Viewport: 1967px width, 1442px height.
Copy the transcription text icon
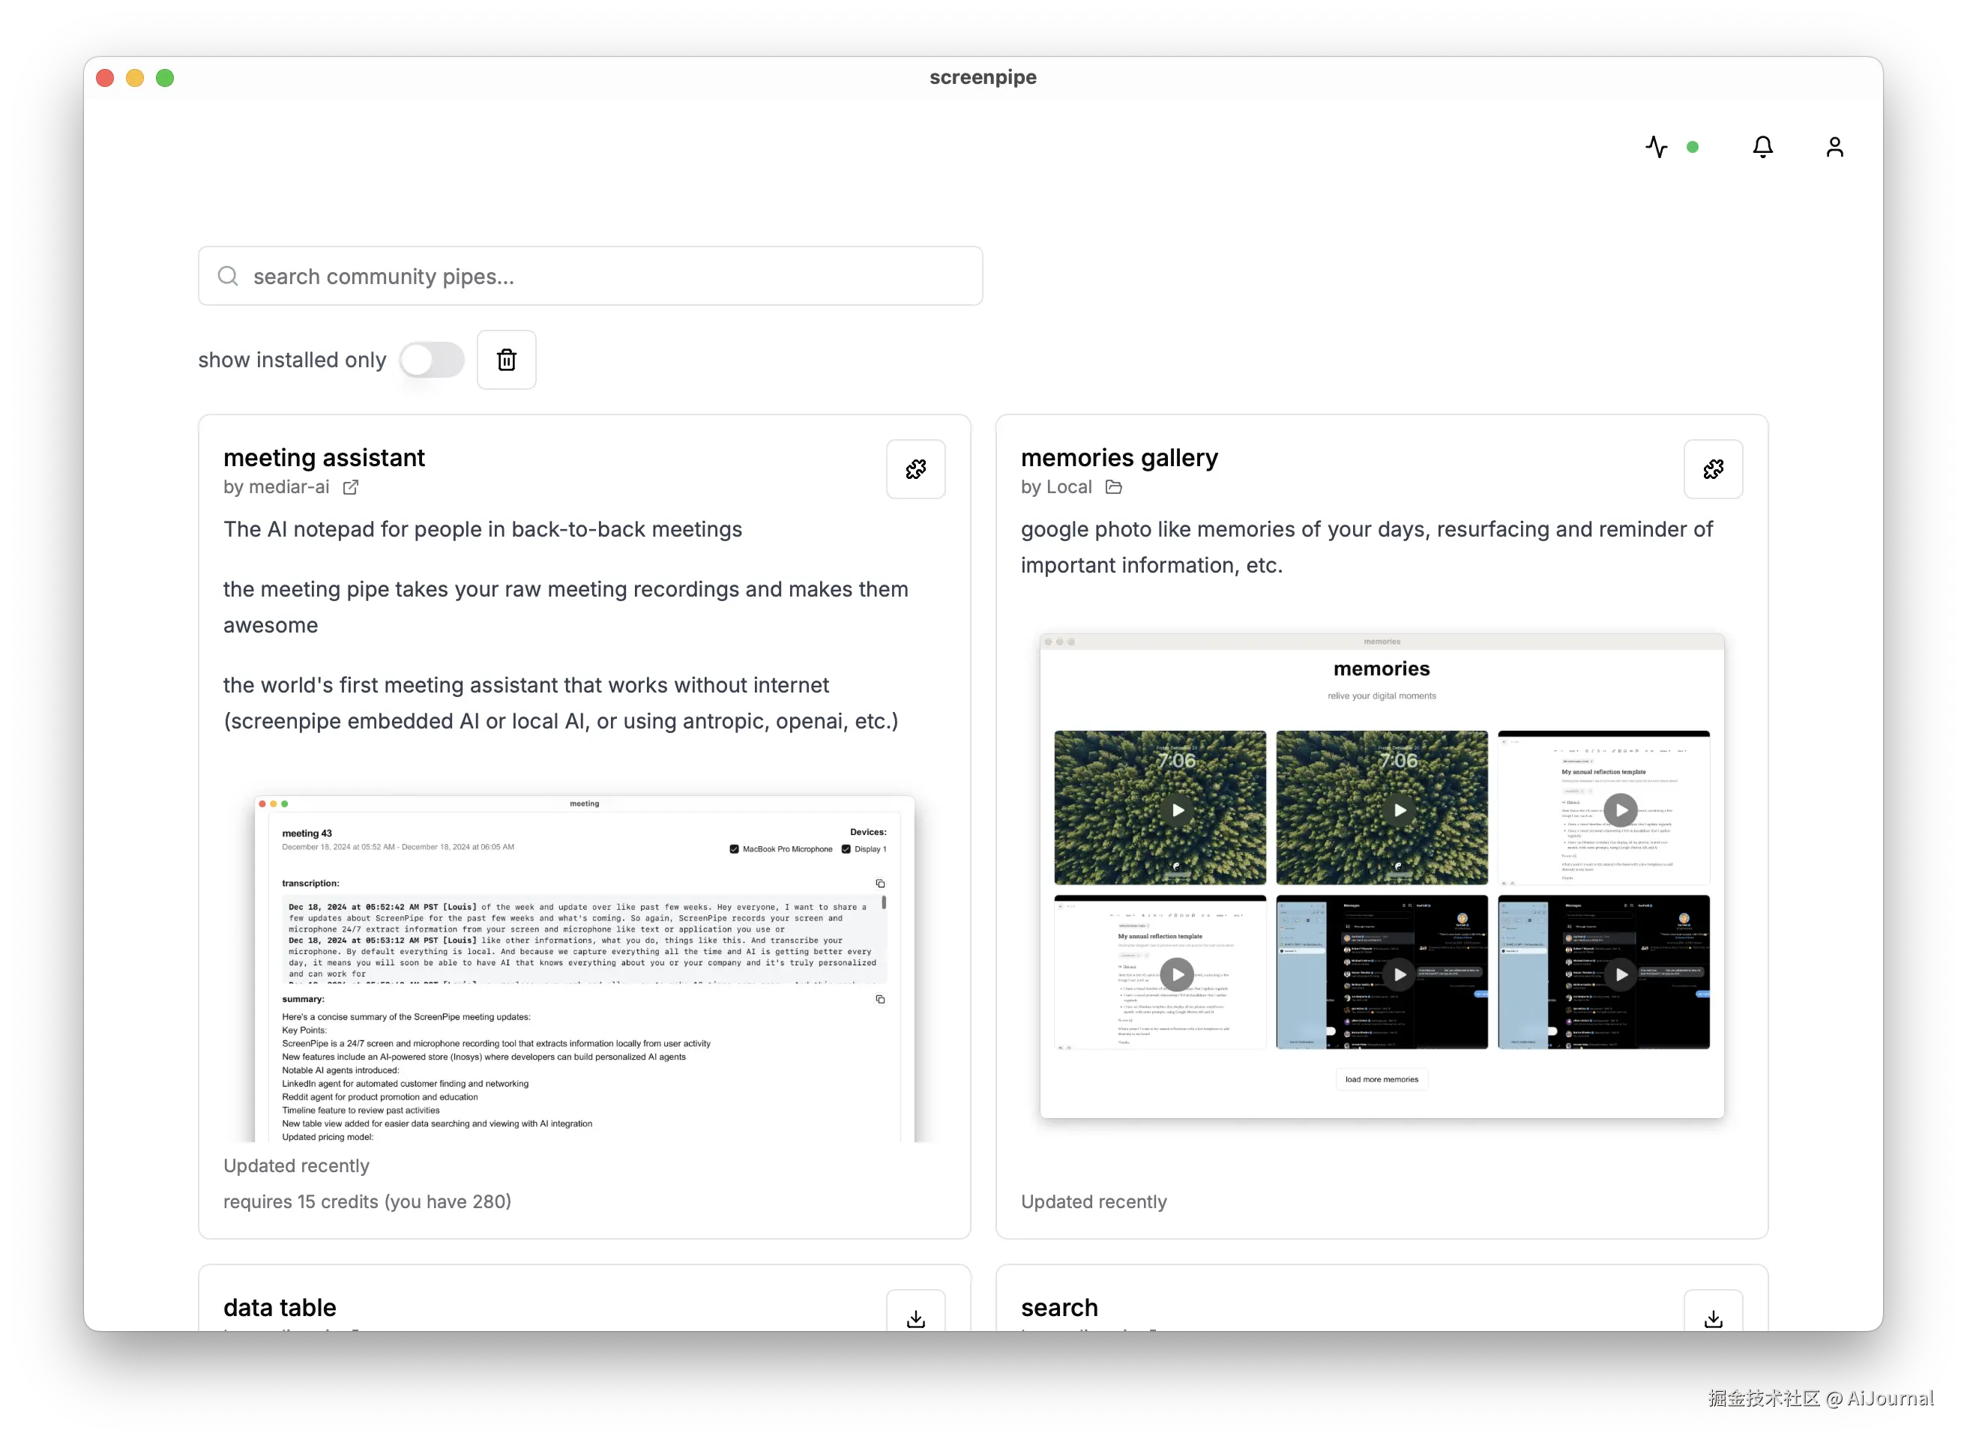coord(880,884)
